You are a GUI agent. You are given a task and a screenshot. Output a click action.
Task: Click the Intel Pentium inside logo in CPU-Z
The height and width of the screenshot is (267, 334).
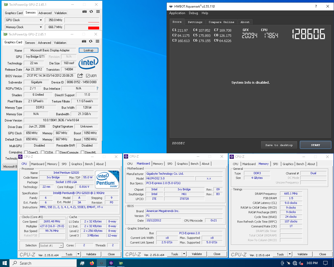[107, 179]
